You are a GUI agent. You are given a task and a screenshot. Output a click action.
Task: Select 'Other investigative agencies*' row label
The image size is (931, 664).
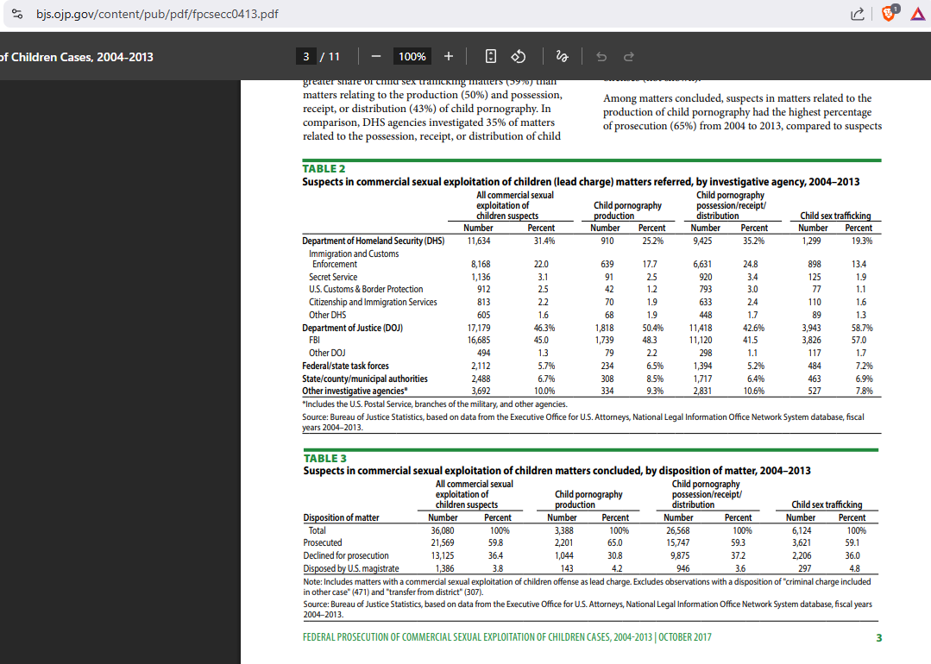click(355, 391)
